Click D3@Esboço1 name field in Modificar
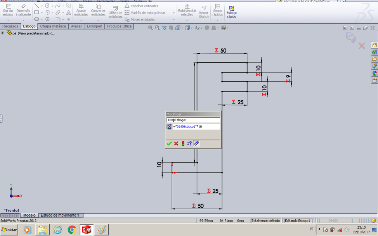 coord(193,120)
